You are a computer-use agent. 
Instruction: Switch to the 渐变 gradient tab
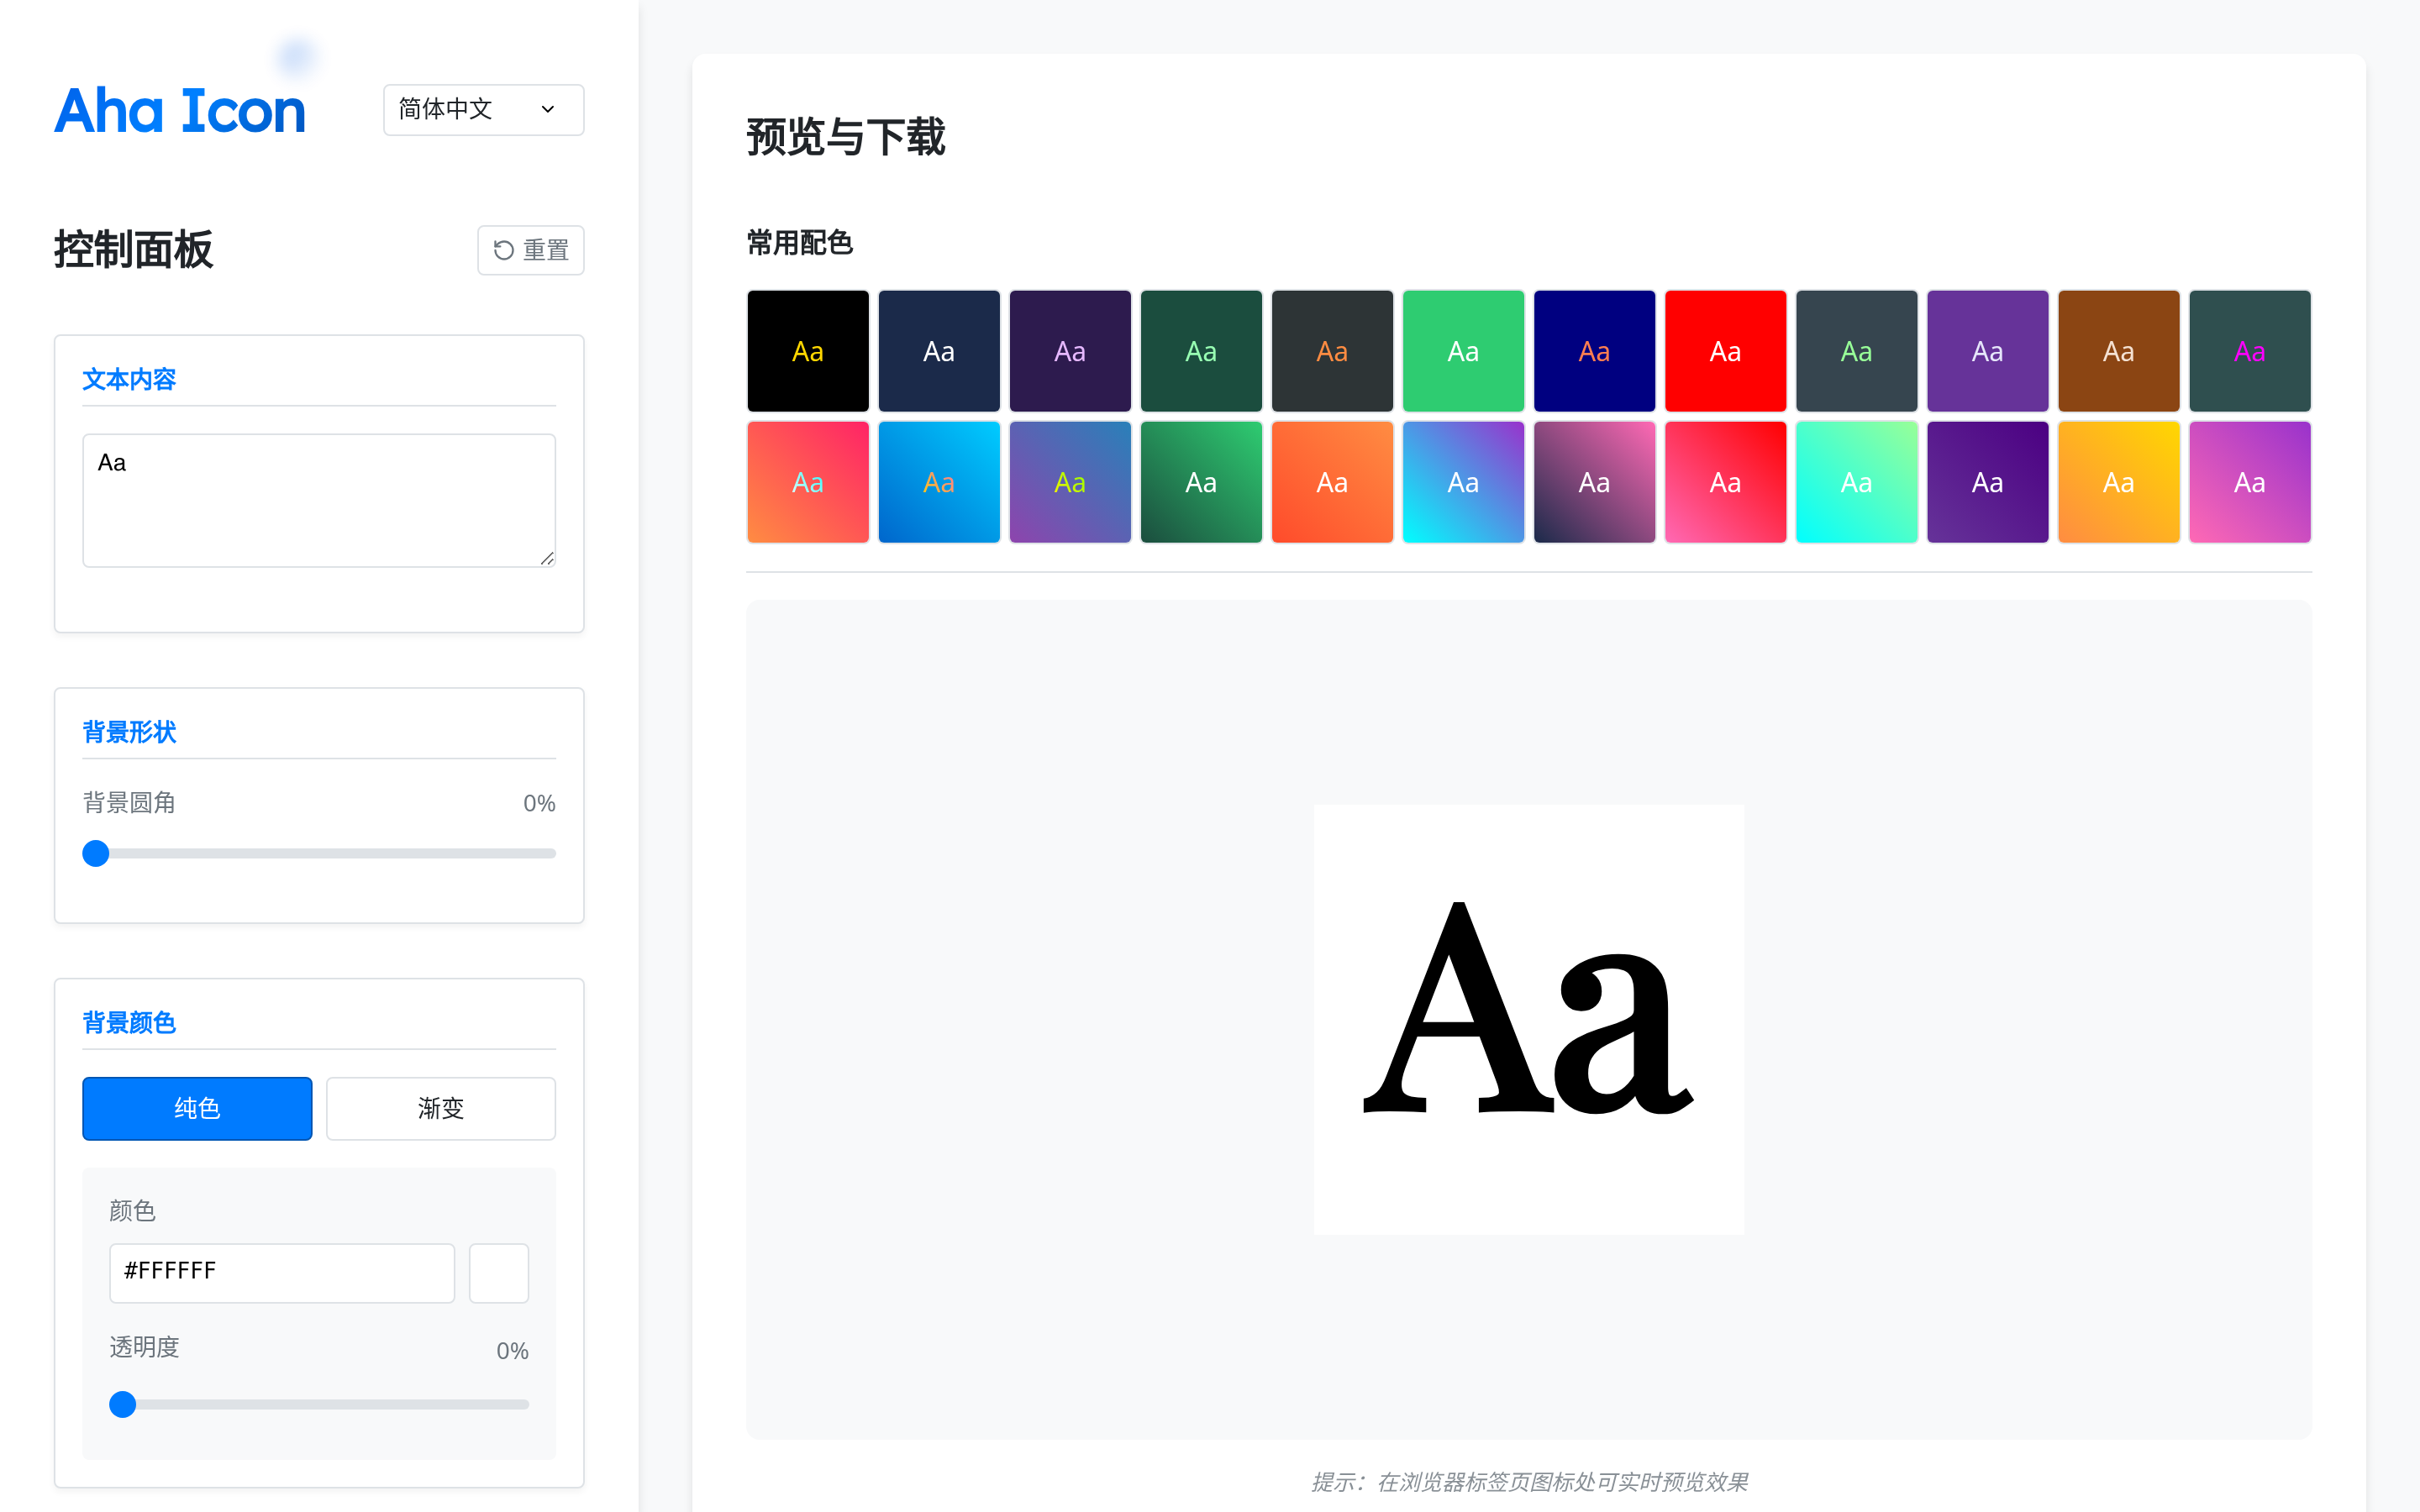(440, 1108)
